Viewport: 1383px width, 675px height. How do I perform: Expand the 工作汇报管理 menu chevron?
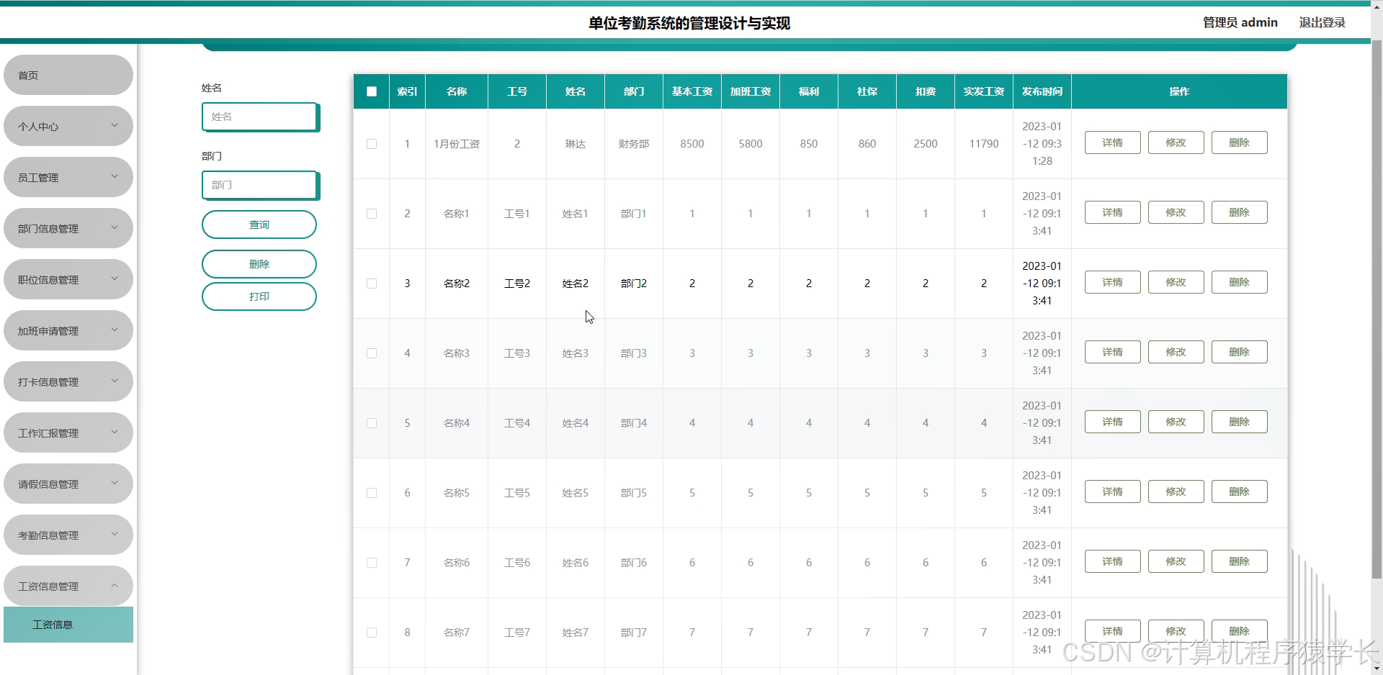(x=115, y=432)
